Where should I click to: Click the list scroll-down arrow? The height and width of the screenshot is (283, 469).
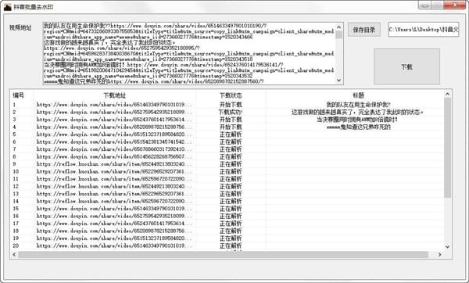tap(447, 247)
